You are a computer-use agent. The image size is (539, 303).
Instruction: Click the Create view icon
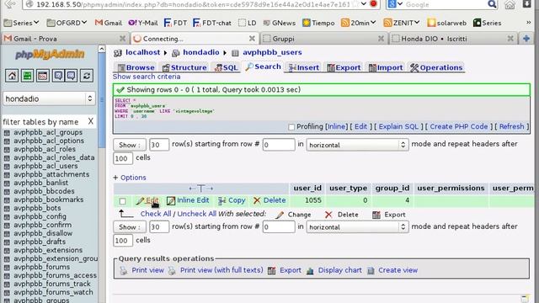click(371, 271)
